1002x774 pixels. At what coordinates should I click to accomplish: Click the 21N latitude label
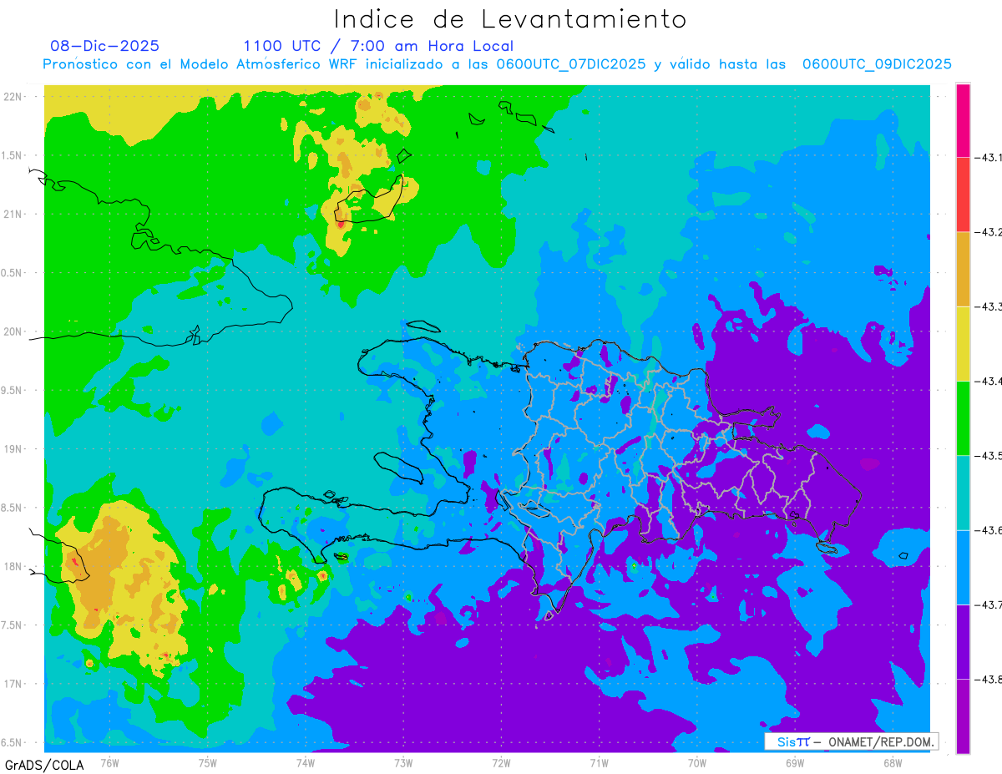12,214
